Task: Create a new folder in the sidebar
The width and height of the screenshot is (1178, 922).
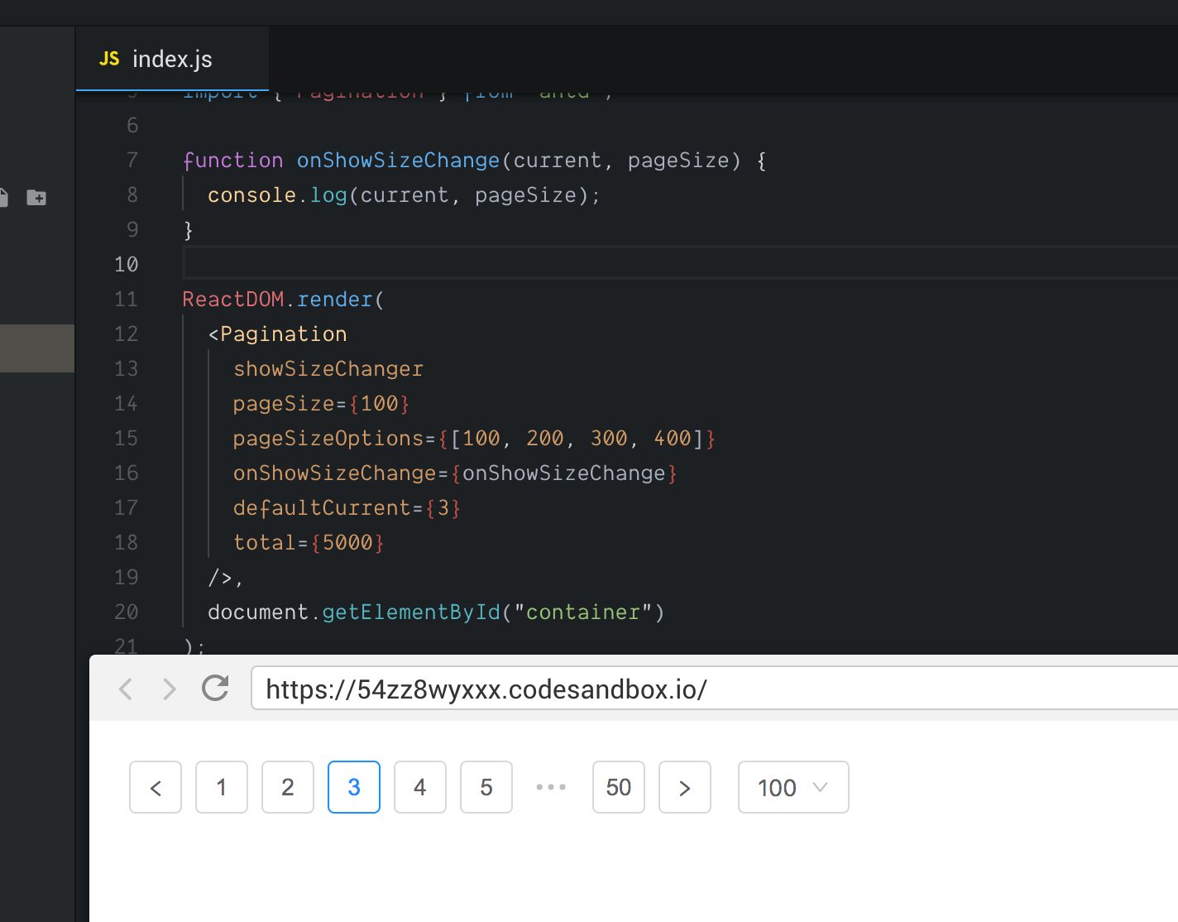Action: click(36, 198)
